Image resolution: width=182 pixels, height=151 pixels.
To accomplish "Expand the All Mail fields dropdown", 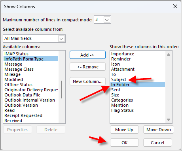I will (x=61, y=39).
